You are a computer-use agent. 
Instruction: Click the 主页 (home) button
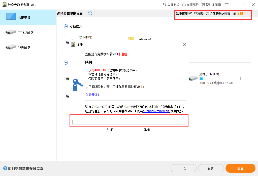(x=183, y=168)
